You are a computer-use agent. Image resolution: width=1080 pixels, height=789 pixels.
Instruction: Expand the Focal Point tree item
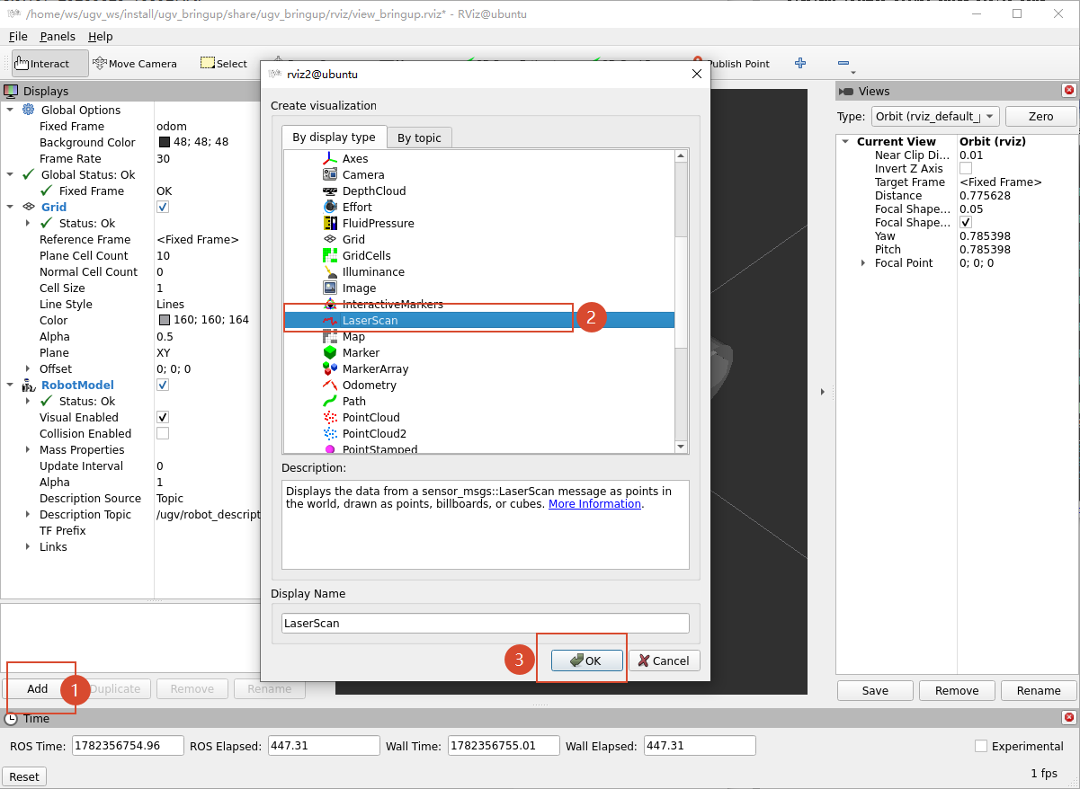(863, 263)
